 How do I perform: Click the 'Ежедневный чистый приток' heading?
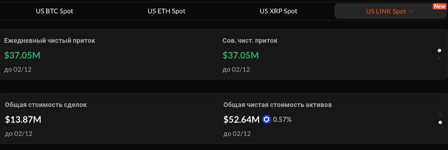coord(50,40)
